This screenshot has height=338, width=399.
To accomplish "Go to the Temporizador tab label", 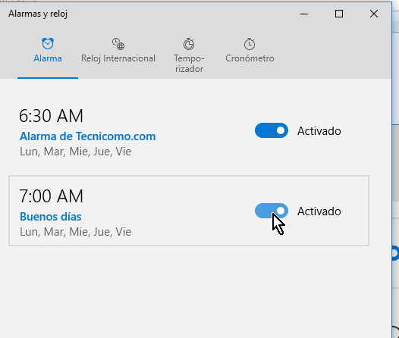I will pos(189,64).
